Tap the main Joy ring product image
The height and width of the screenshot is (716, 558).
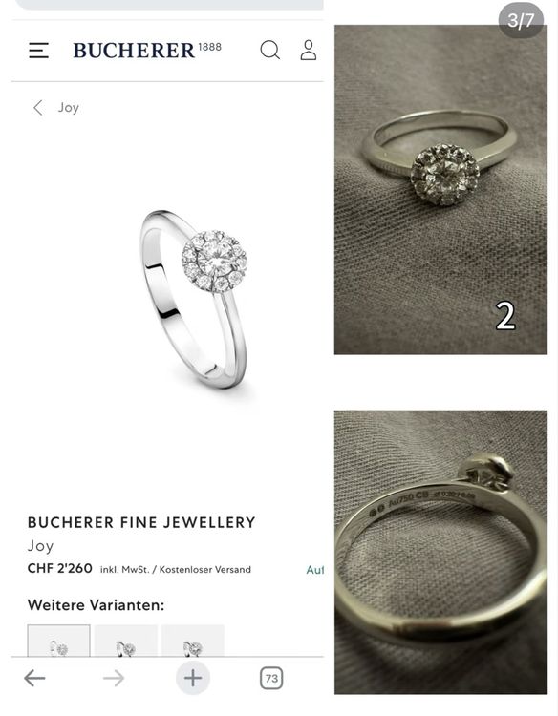[x=194, y=299]
